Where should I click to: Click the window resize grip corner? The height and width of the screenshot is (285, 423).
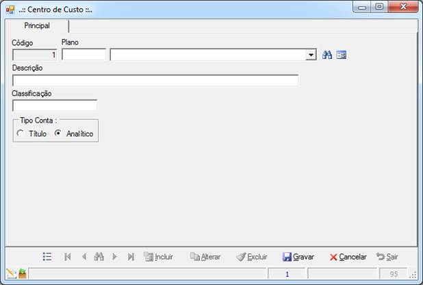coord(413,275)
